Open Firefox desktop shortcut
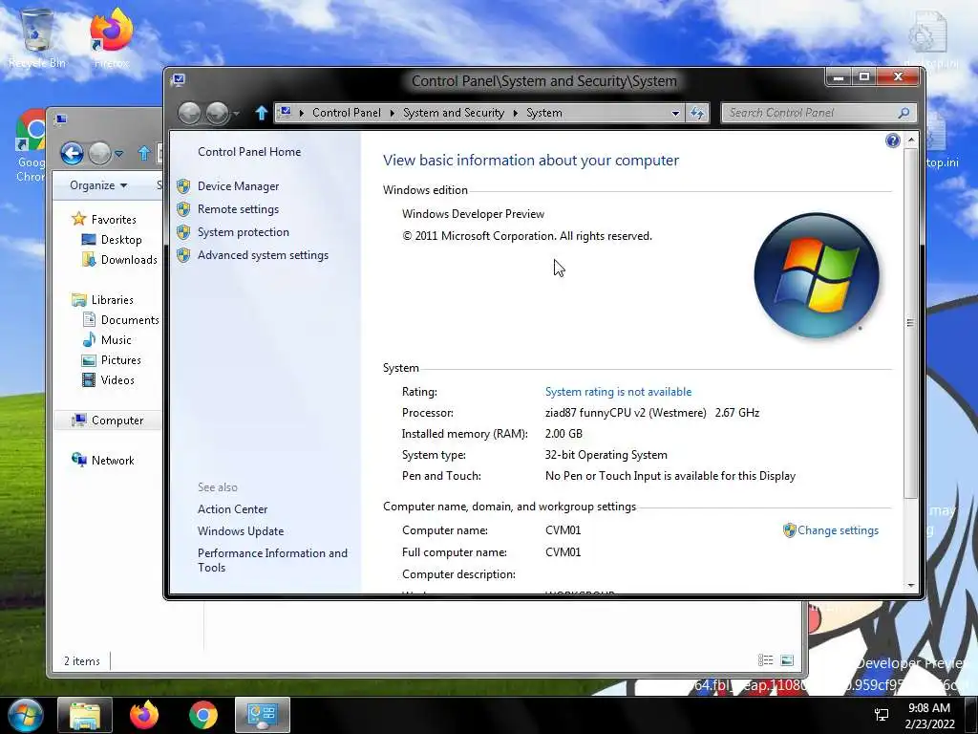 [112, 38]
